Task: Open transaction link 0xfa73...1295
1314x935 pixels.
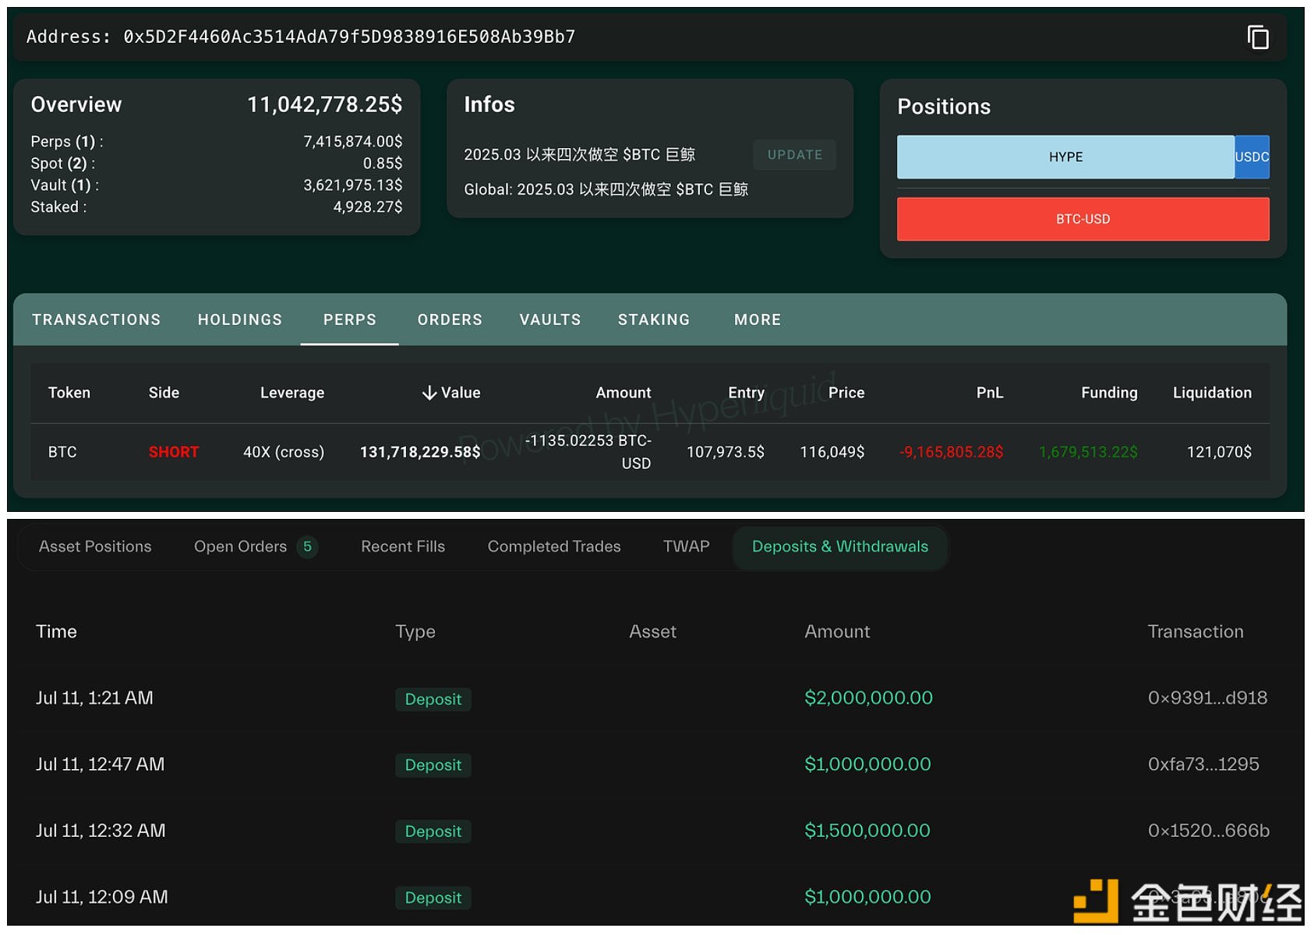Action: click(x=1203, y=764)
